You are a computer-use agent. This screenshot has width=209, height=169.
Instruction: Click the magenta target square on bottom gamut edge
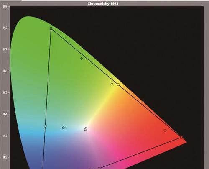(99, 168)
